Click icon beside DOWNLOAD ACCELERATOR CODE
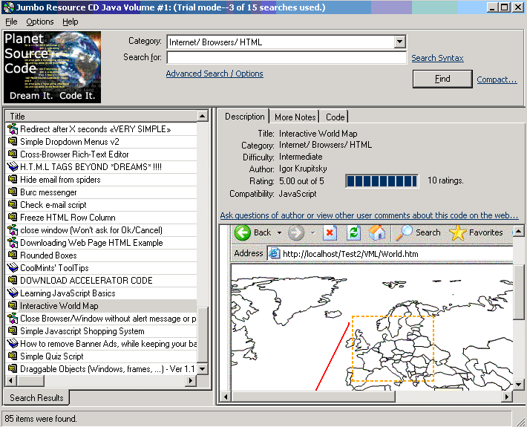 (x=13, y=281)
